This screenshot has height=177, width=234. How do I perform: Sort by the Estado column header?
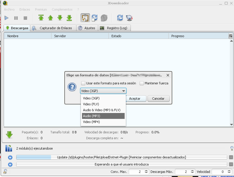(x=138, y=36)
